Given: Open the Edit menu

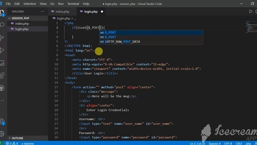Looking at the screenshot, I should click(17, 4).
